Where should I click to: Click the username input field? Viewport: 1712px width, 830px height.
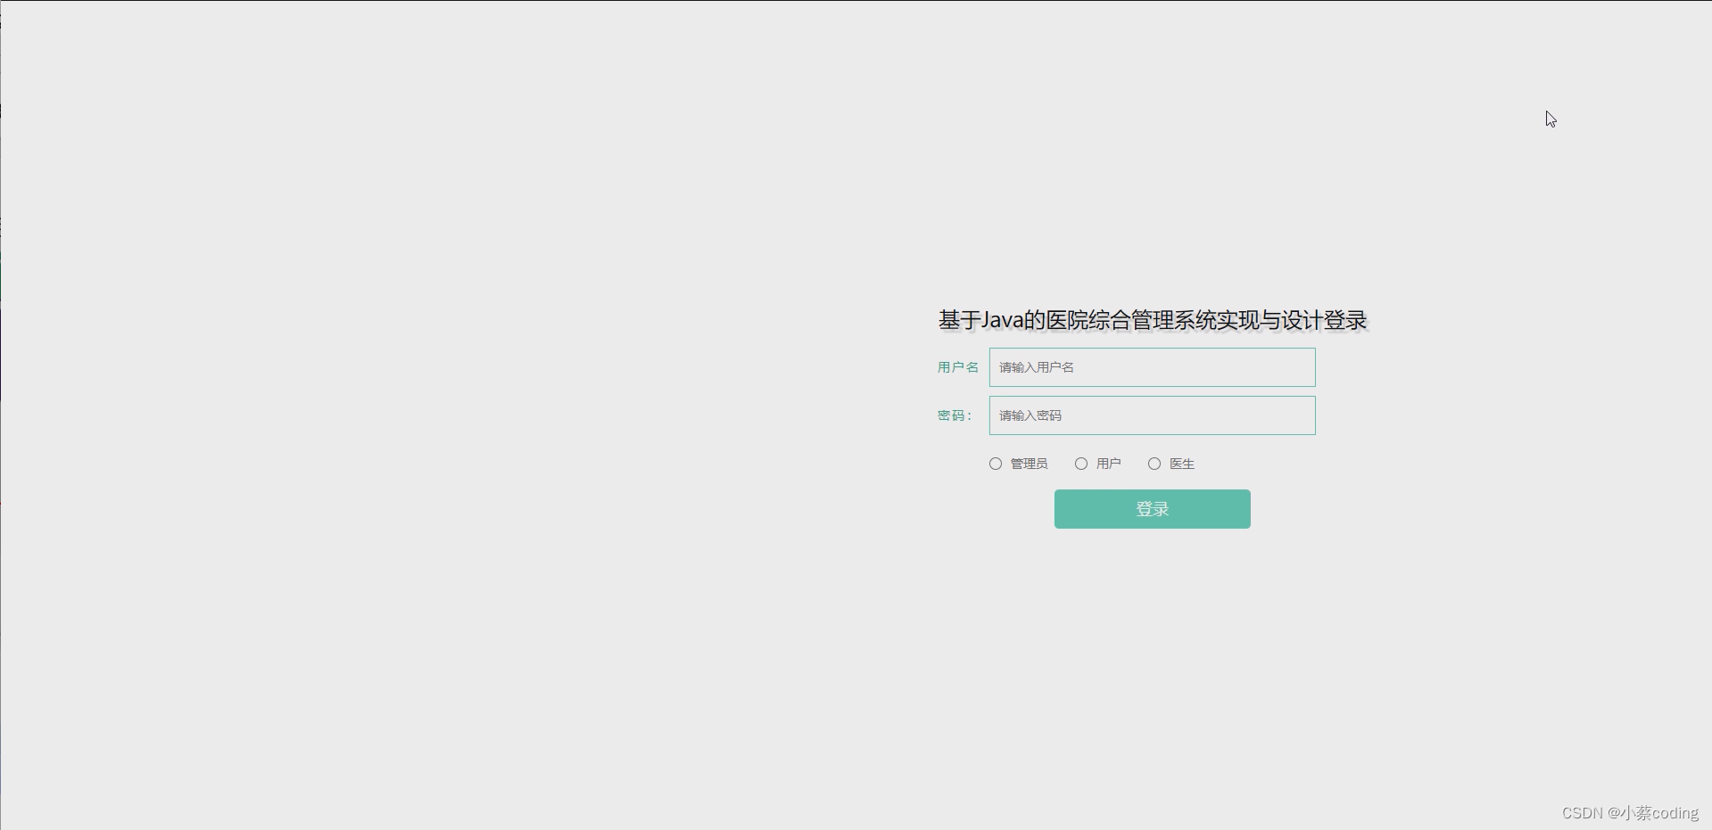(1152, 367)
